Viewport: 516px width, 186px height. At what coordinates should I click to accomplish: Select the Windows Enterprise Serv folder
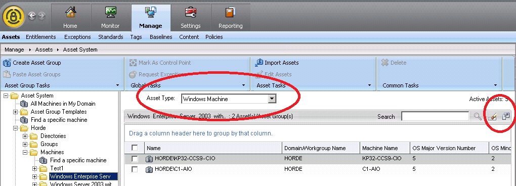click(83, 176)
